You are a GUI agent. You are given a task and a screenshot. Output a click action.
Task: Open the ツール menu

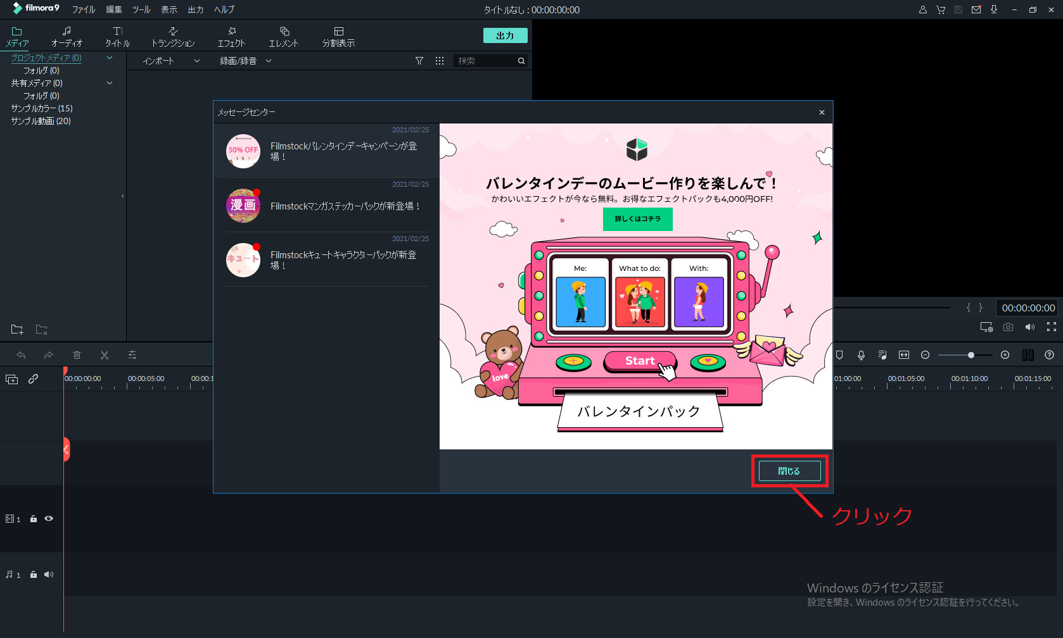tap(141, 9)
